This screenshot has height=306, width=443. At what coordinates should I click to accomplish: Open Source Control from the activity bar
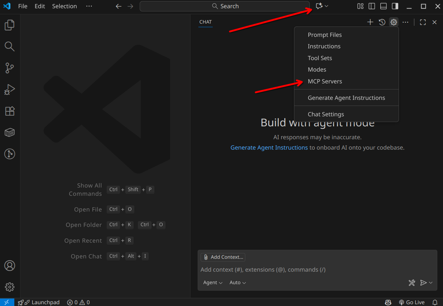9,68
